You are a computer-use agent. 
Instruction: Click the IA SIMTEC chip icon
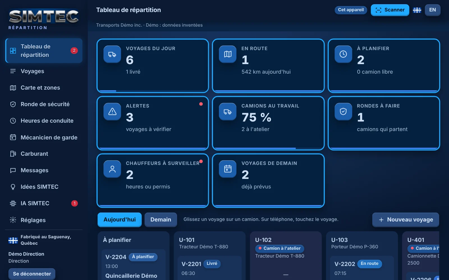13,204
